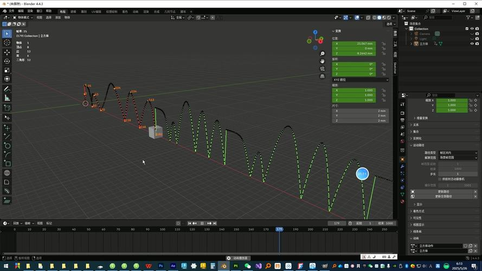Screen dimensions: 482x271
Task: Open the 窗口 menu
Action: tap(40, 11)
